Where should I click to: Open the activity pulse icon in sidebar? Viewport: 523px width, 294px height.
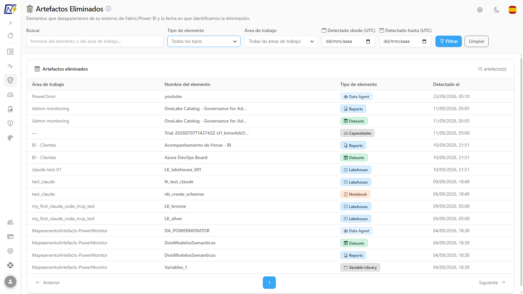pyautogui.click(x=10, y=66)
